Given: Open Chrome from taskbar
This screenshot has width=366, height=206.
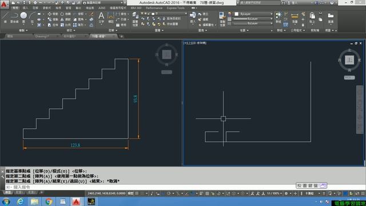Looking at the screenshot, I should pyautogui.click(x=49, y=201).
